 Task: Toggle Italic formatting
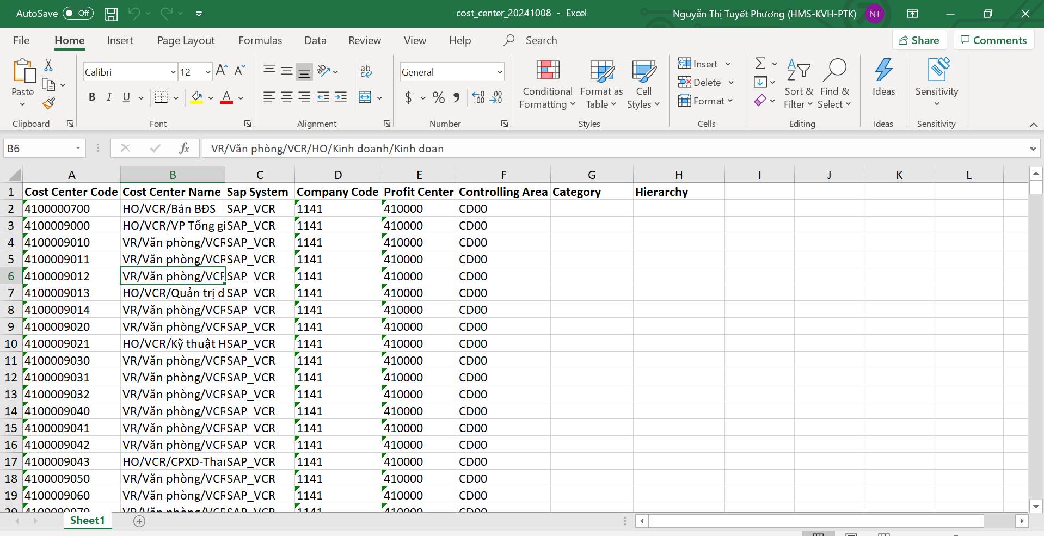point(109,97)
